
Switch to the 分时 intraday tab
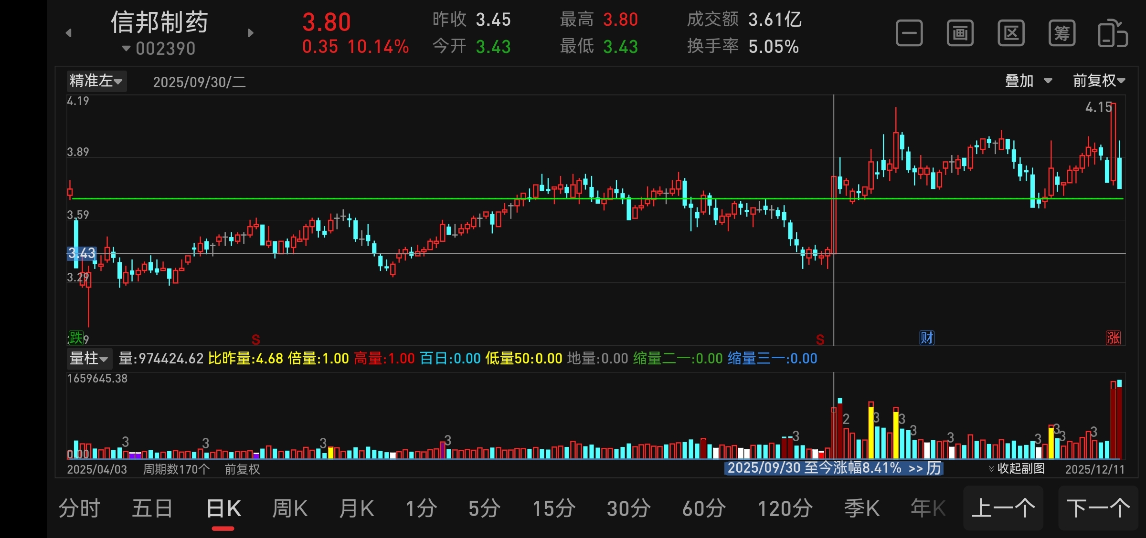(x=79, y=508)
